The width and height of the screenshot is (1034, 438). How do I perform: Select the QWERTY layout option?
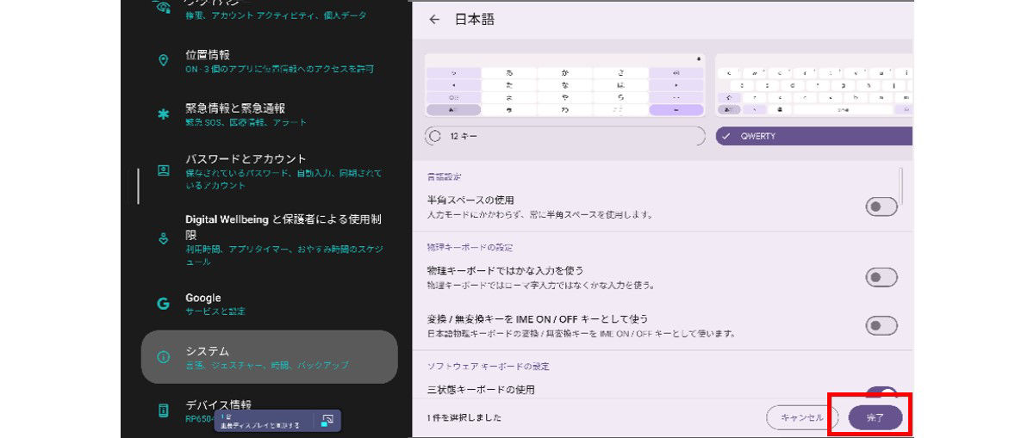pos(813,136)
